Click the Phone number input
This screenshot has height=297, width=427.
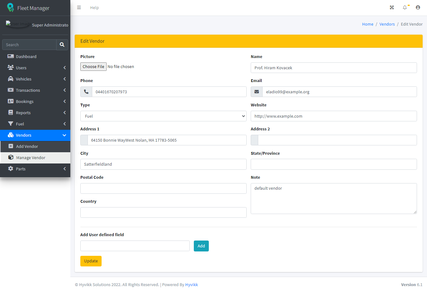(x=169, y=92)
